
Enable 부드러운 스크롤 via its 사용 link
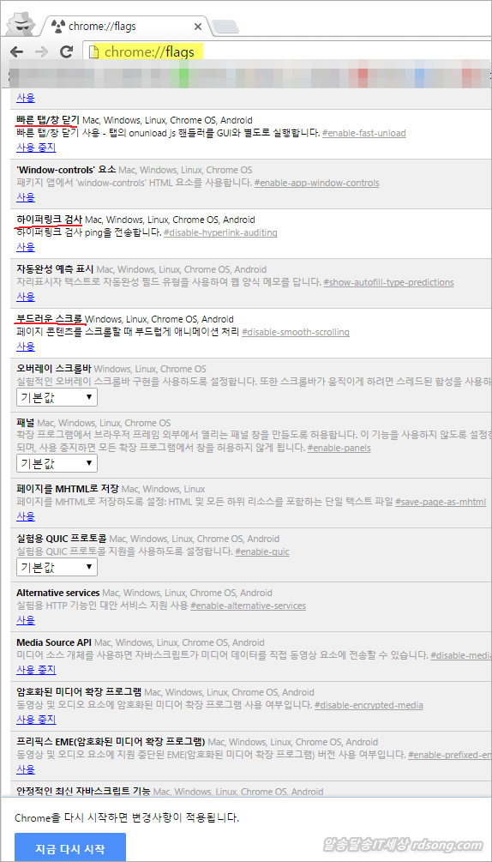tap(25, 347)
